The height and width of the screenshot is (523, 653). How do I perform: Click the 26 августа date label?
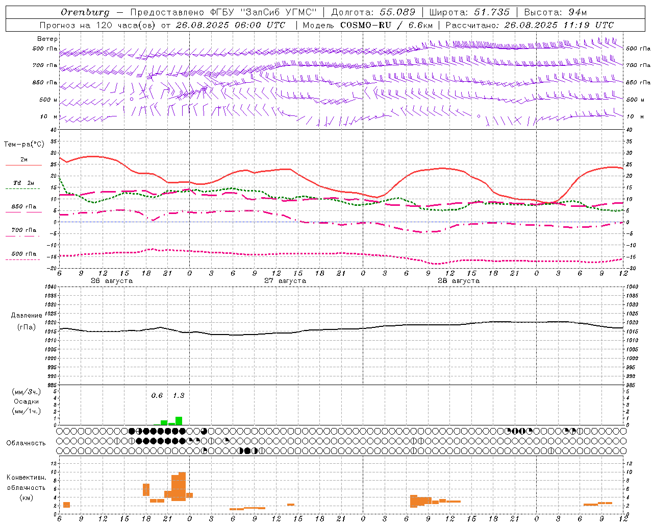click(x=112, y=281)
